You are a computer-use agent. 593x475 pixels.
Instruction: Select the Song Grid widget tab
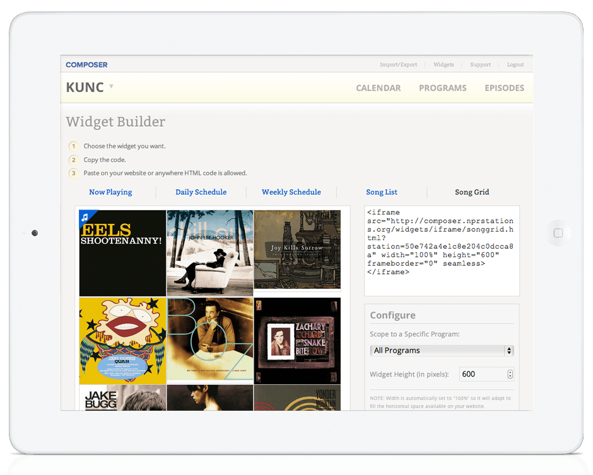(x=471, y=192)
